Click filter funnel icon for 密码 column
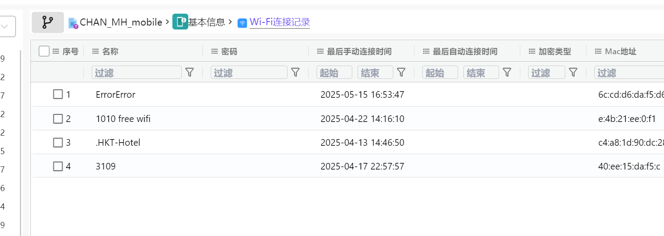 (295, 72)
